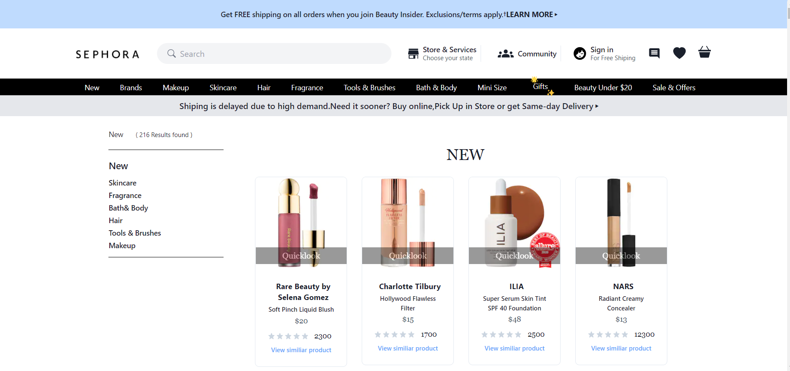The height and width of the screenshot is (371, 790).
Task: Open the Hair navigation menu
Action: coord(264,87)
